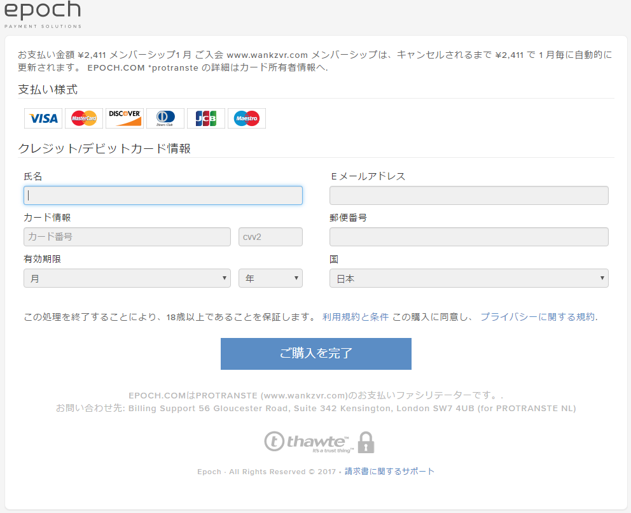Click the padlock icon beside thawte
Image resolution: width=631 pixels, height=513 pixels.
tap(366, 442)
